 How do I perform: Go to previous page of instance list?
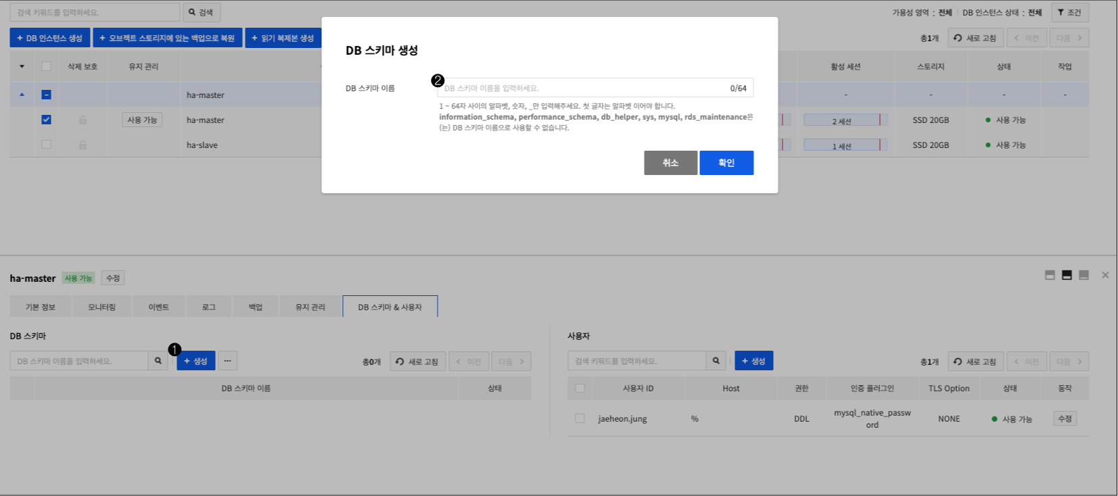click(x=1026, y=38)
